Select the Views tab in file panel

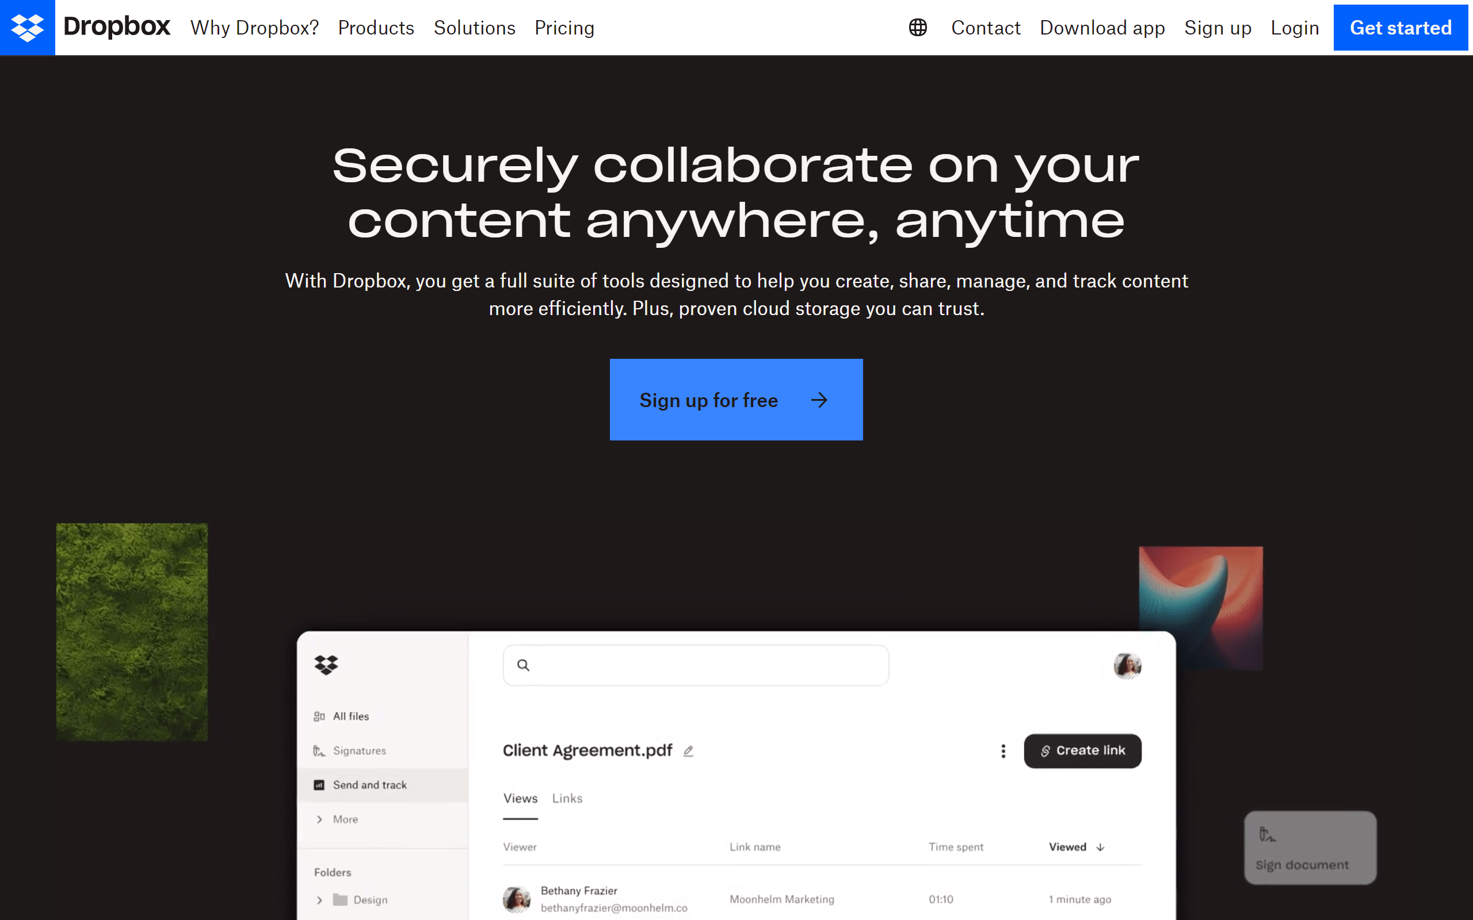point(520,798)
